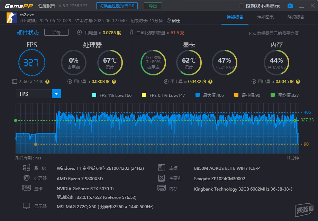Click the 导出 export button
Viewport: 318px width, 221px height.
tap(153, 6)
